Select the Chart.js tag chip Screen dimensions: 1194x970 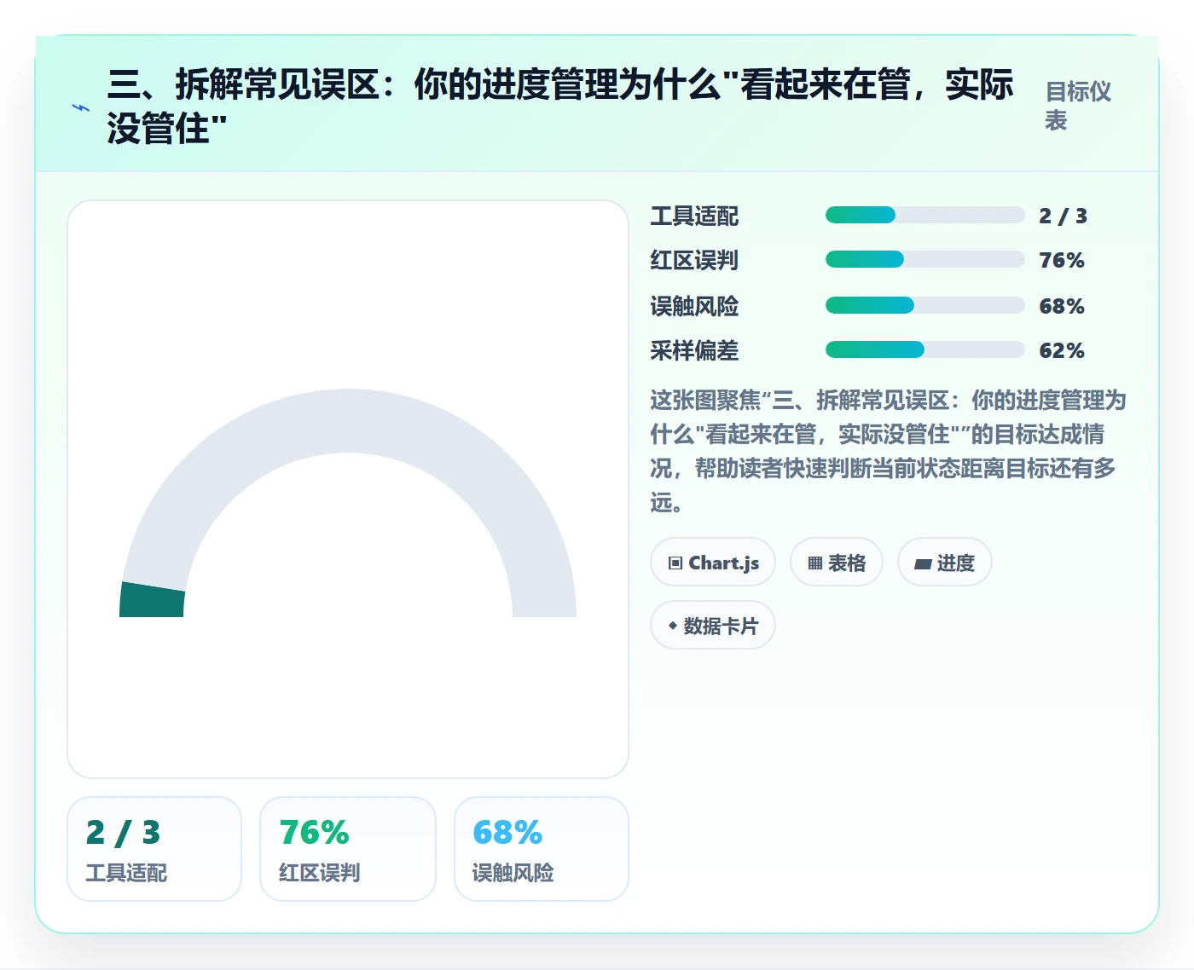(713, 563)
